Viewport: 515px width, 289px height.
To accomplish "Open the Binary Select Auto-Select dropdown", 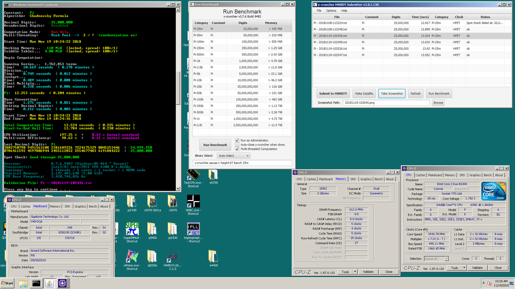I will (234, 155).
